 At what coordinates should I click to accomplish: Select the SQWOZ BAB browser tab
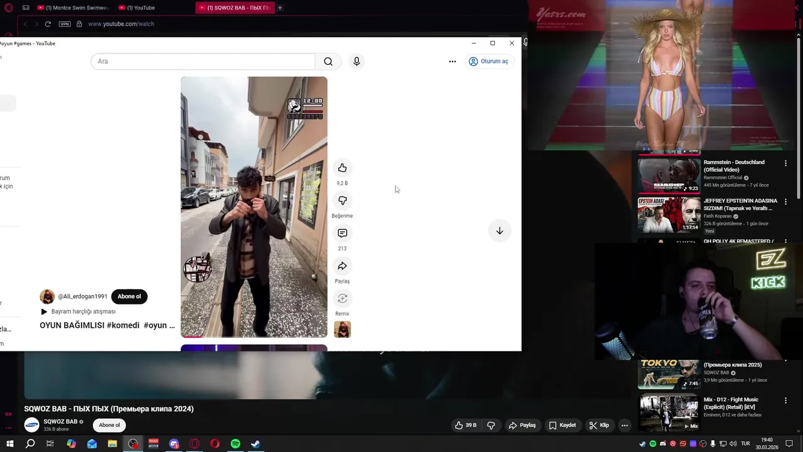(x=235, y=8)
